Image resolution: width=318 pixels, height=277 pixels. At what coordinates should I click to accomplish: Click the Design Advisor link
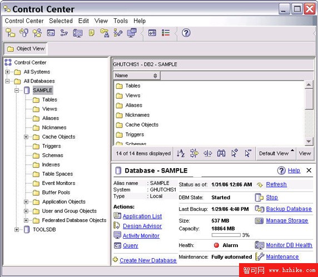click(142, 226)
